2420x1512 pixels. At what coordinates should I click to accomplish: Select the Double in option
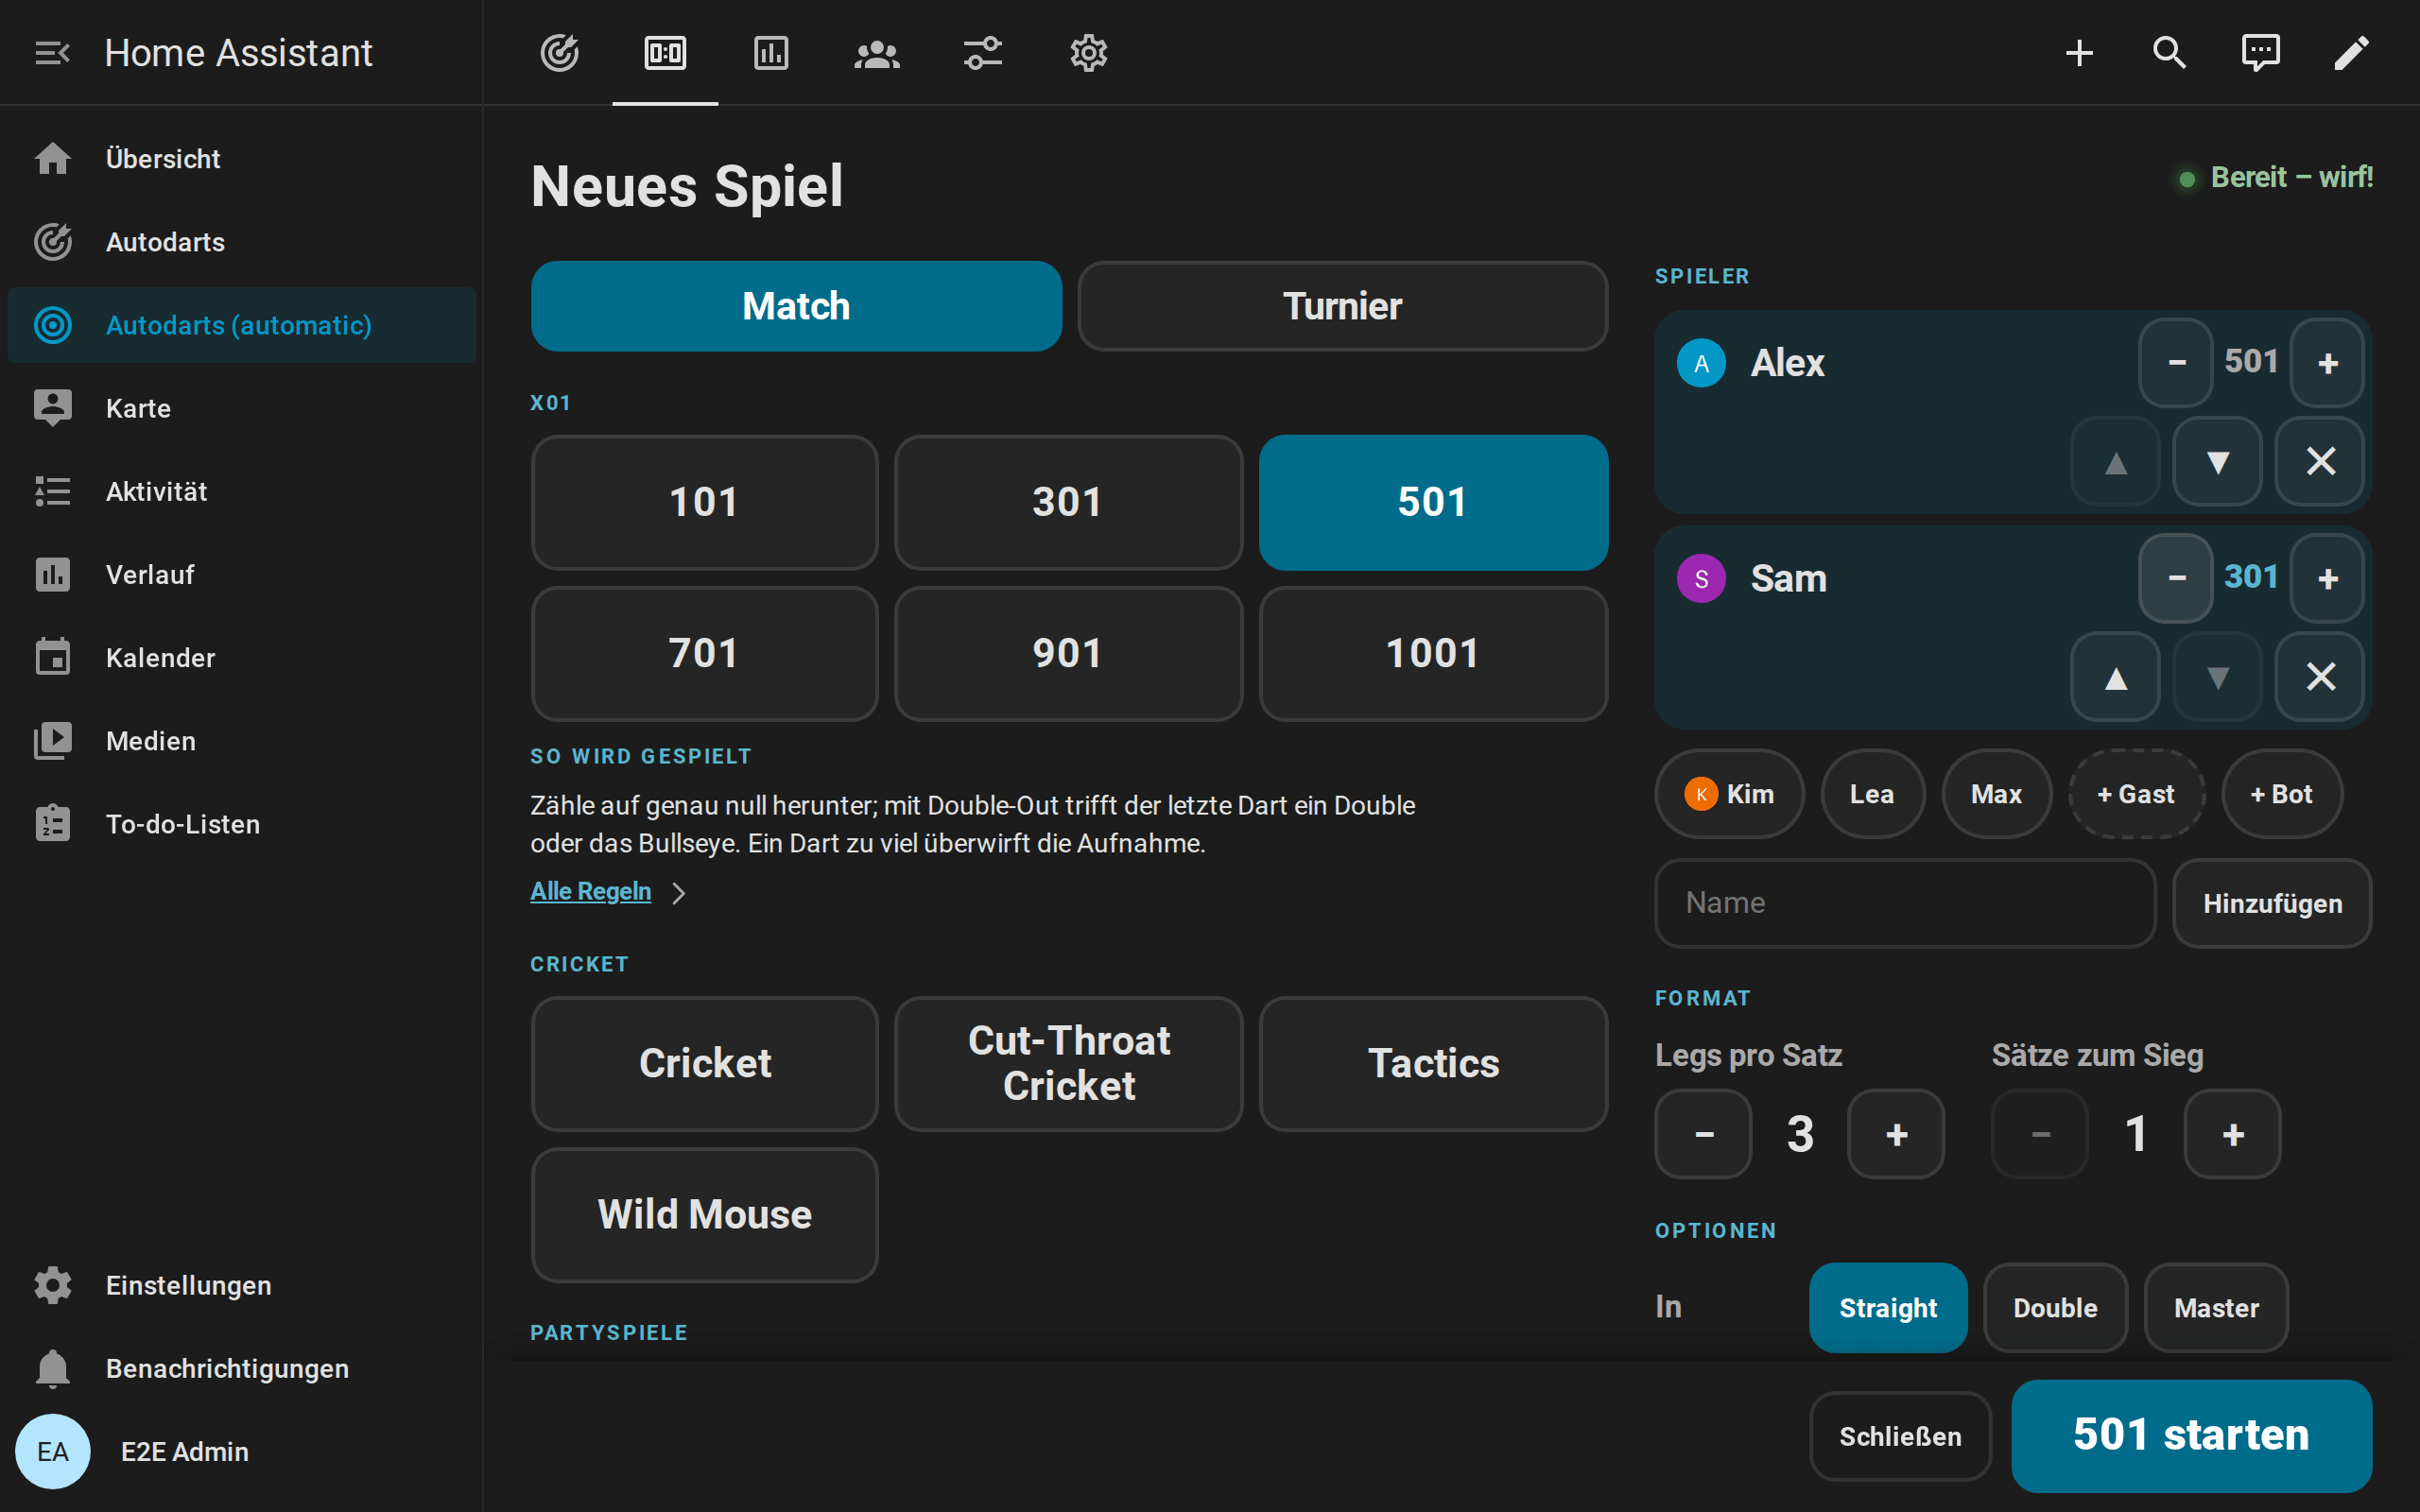2055,1307
